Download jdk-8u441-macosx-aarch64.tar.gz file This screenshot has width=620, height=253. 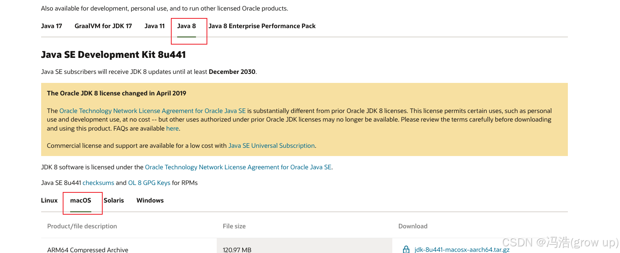coord(462,249)
